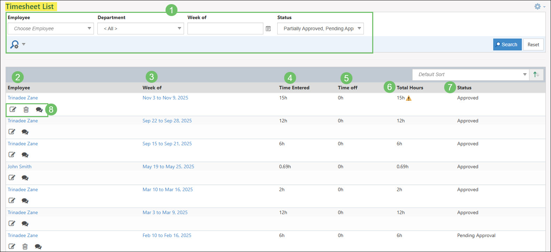Delete the Feb 10 to Feb 16 timesheet
The width and height of the screenshot is (551, 252).
[x=25, y=246]
